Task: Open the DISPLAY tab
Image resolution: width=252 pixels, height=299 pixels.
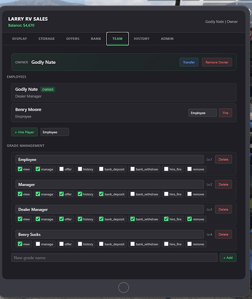Action: (20, 39)
